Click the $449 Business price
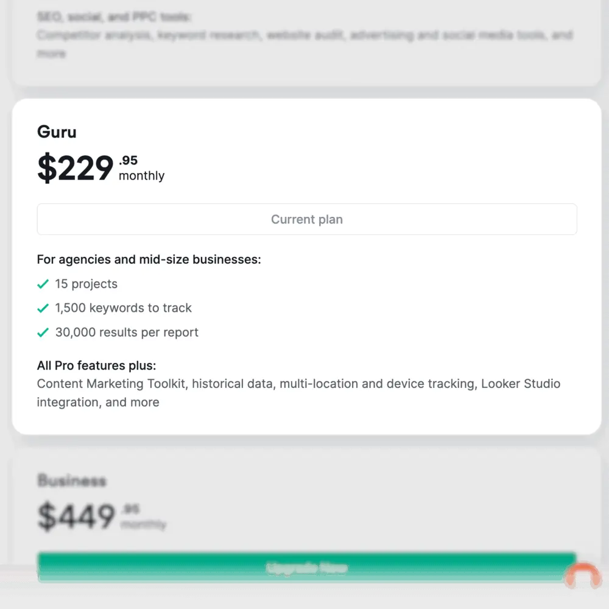 pos(76,516)
